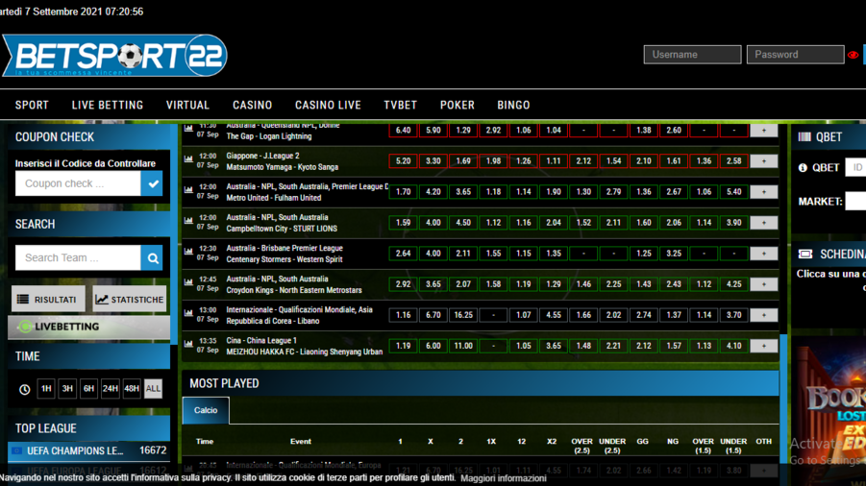
Task: Click the search team magnifier icon
Action: pos(152,257)
